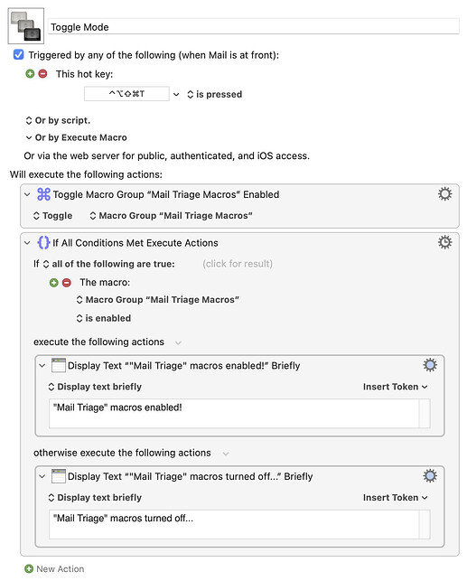The image size is (467, 581).
Task: Uncheck the Triggered by any of following checkbox
Action: click(18, 55)
